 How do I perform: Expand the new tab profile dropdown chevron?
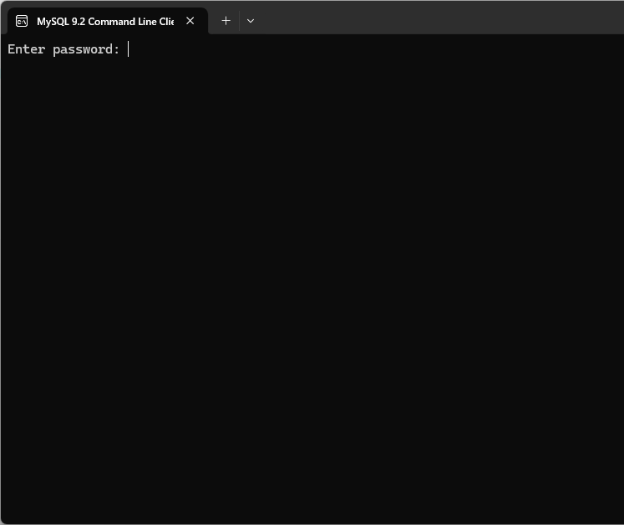250,21
